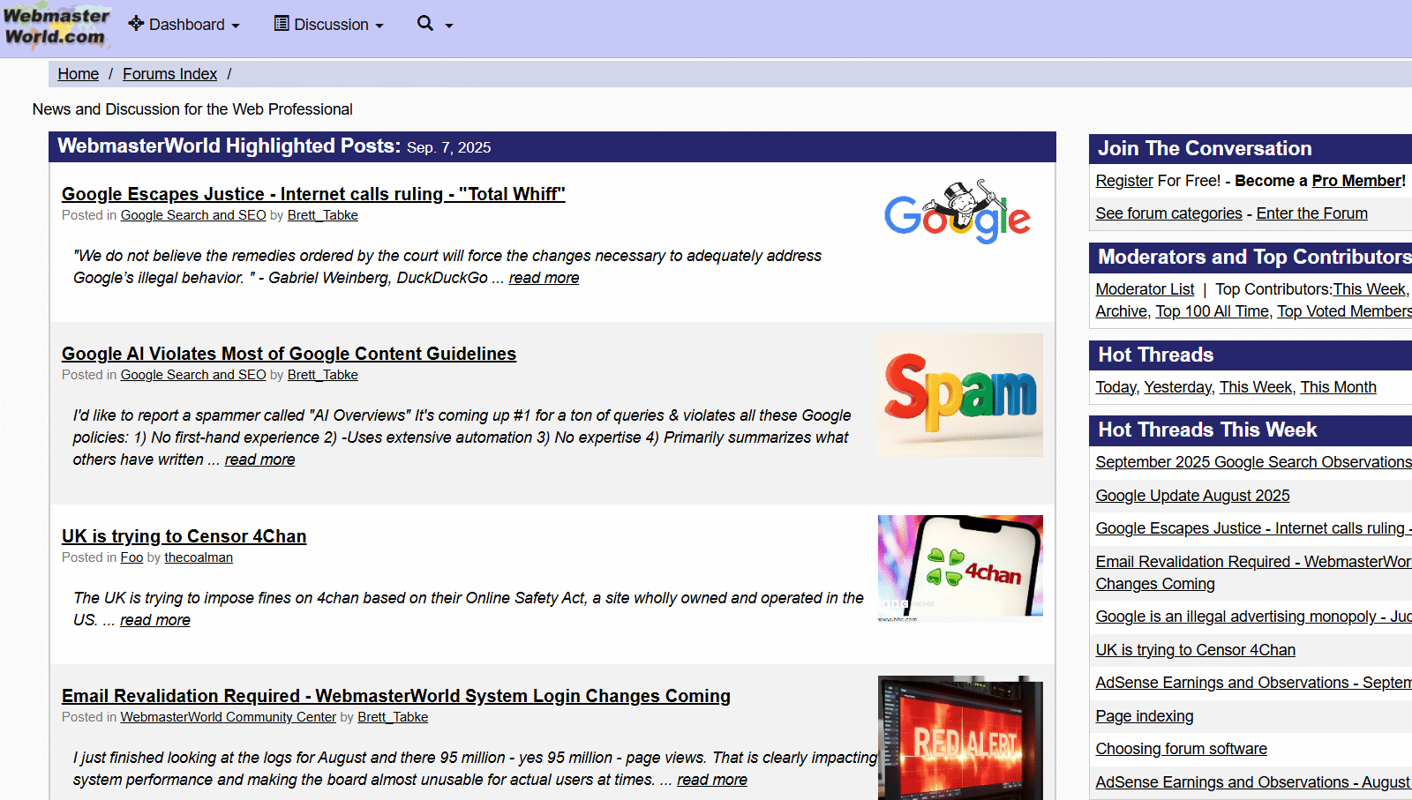View Top 100 All Time contributors
Image resolution: width=1412 pixels, height=800 pixels.
1212,311
